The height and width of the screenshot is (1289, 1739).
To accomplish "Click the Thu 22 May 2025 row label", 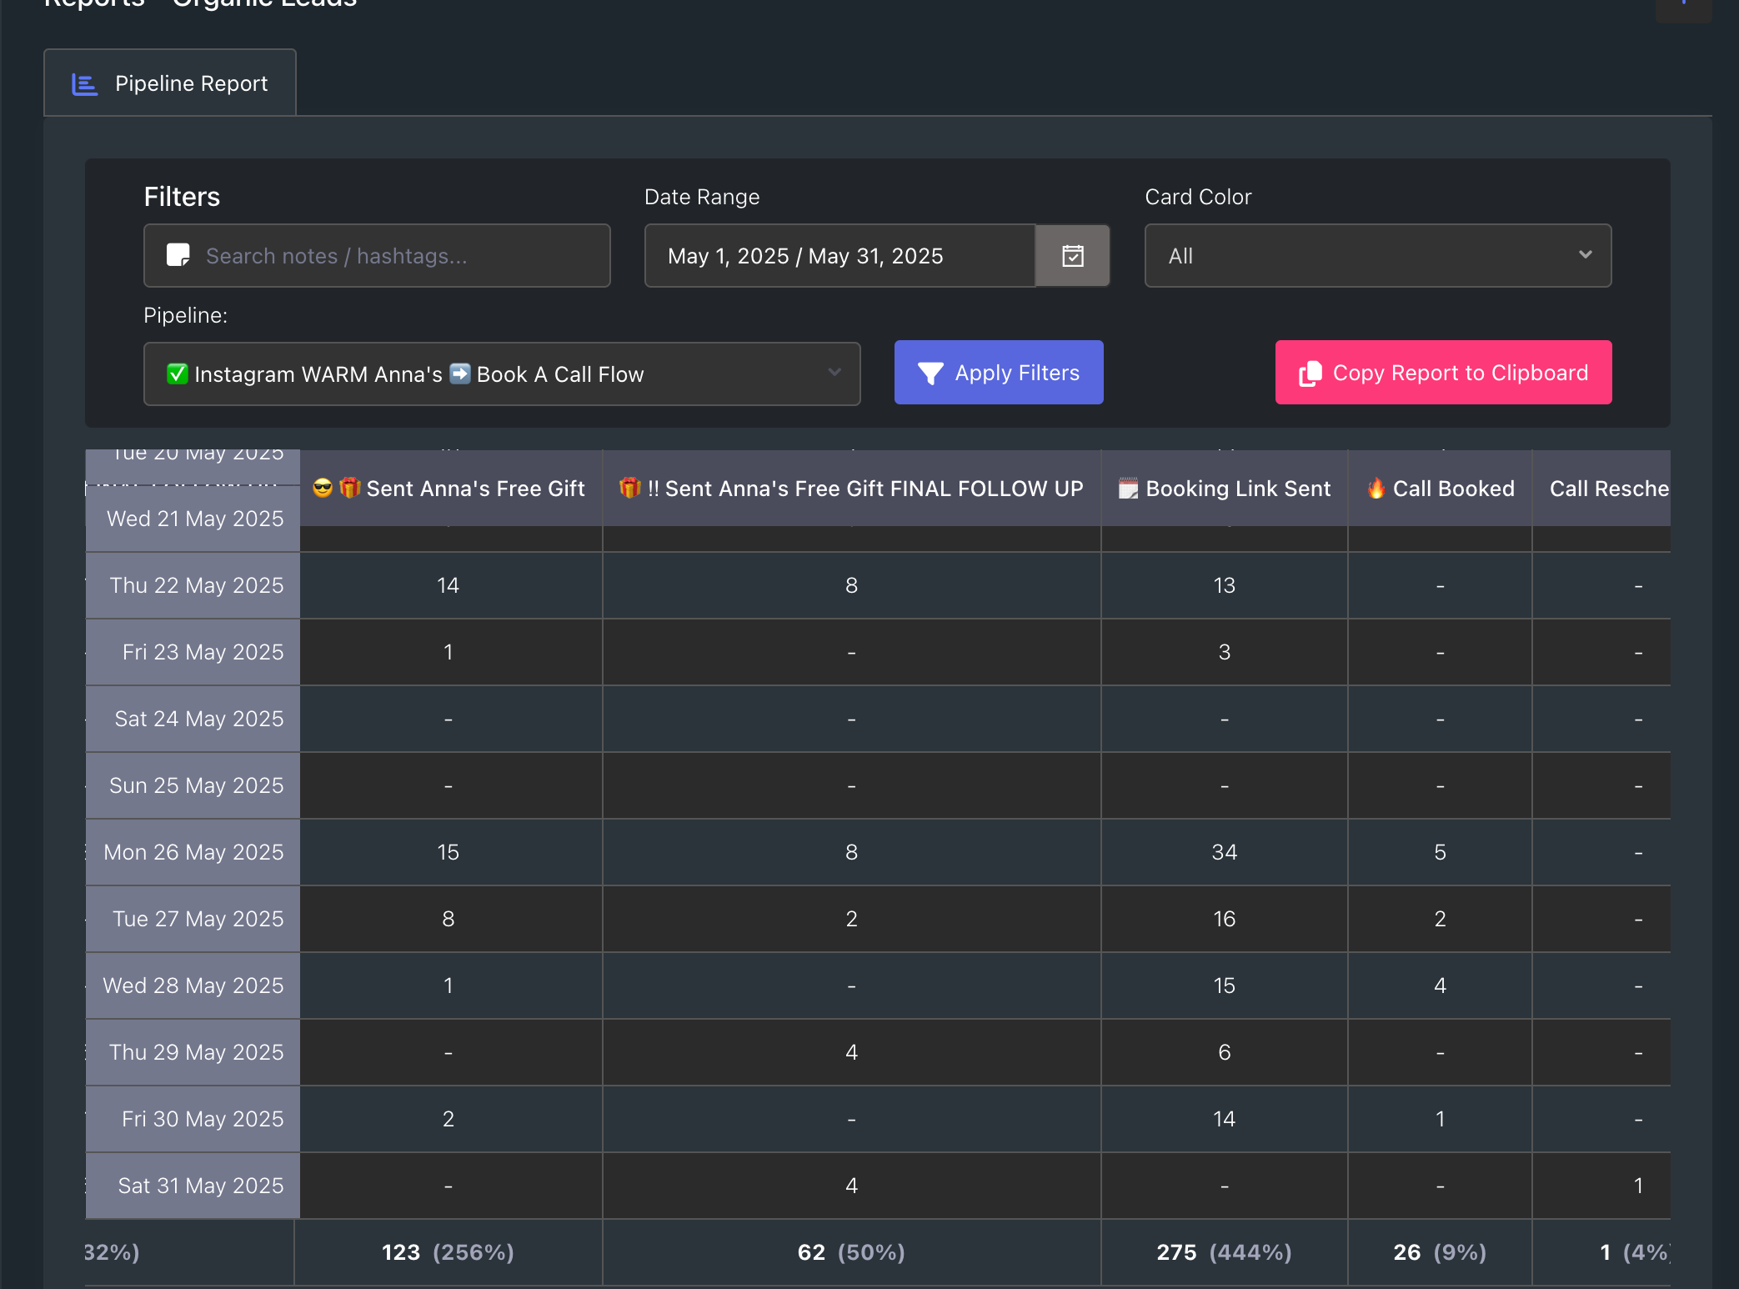I will 197,585.
